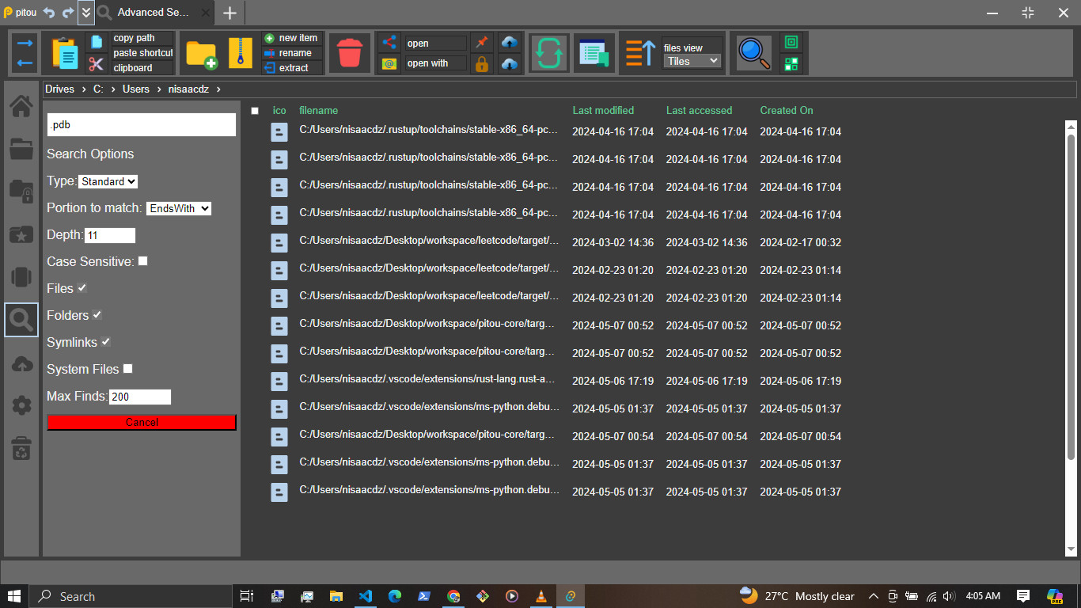Click the new item button
This screenshot has width=1081, height=608.
pos(293,38)
